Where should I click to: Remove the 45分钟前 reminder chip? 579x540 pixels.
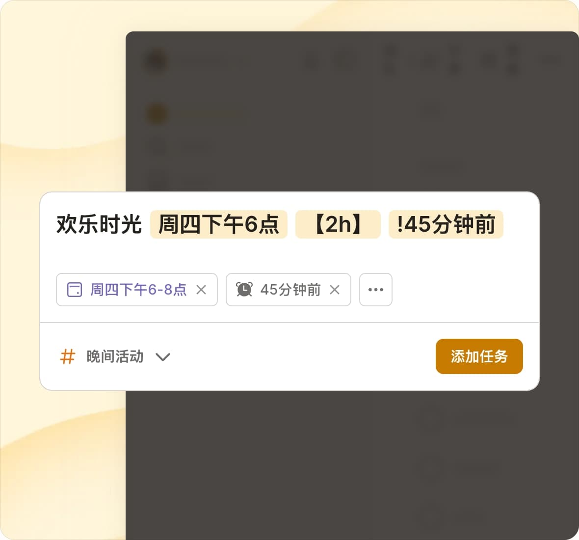(x=335, y=290)
